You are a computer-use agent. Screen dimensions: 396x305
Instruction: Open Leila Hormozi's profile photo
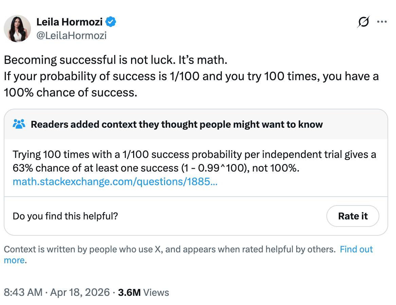(17, 29)
